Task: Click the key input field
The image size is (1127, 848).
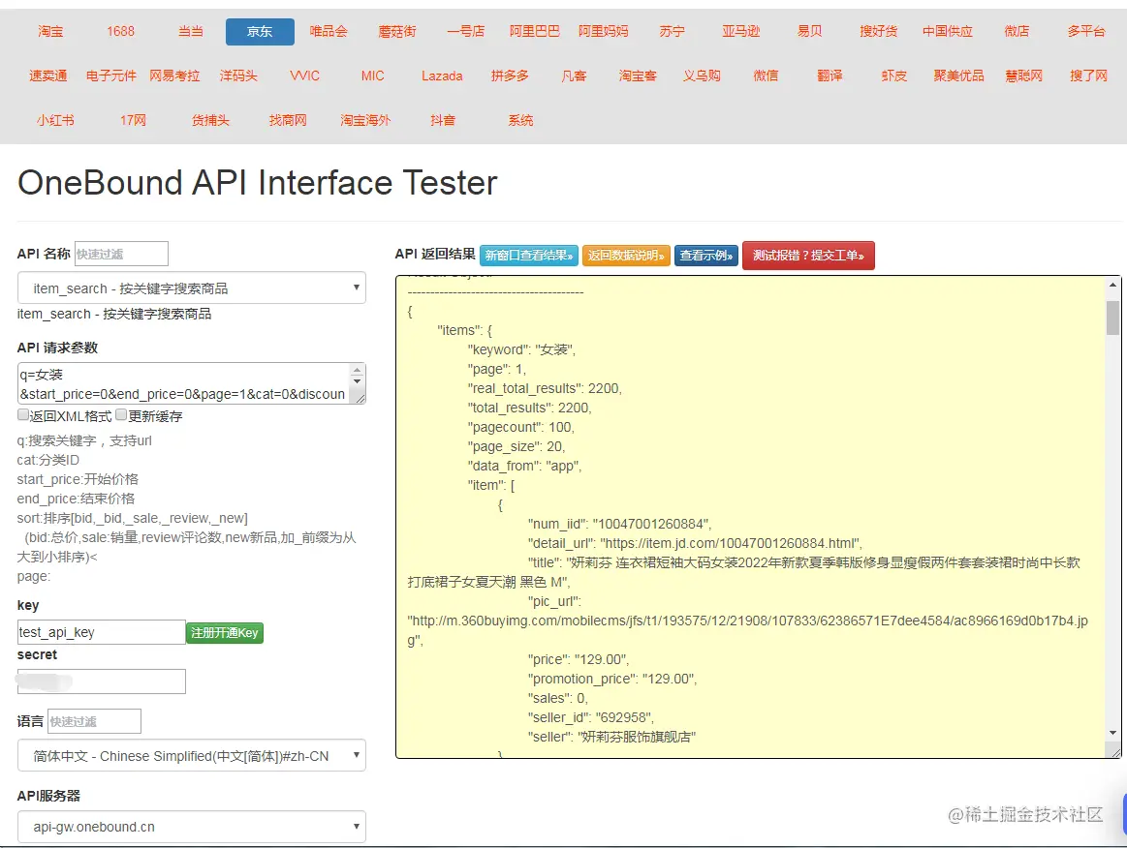Action: [x=102, y=632]
